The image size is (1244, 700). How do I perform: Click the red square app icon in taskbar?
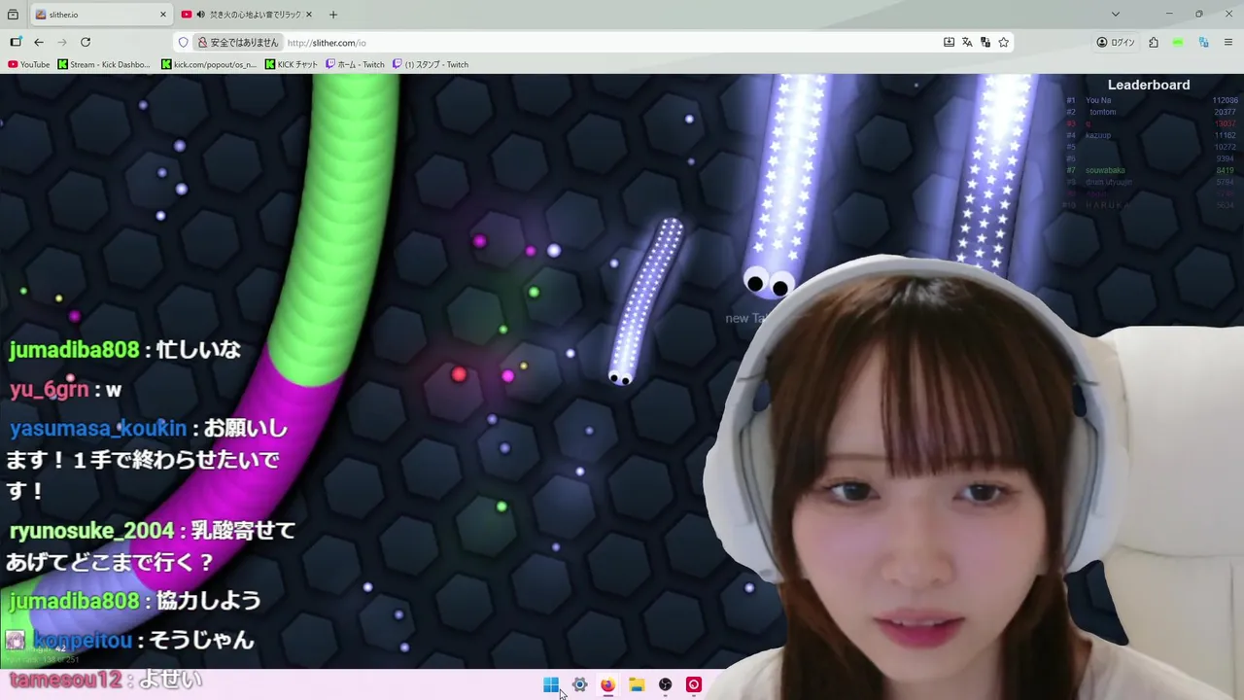tap(694, 684)
